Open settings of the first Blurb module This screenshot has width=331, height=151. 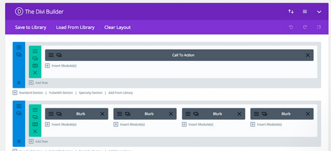click(x=51, y=114)
